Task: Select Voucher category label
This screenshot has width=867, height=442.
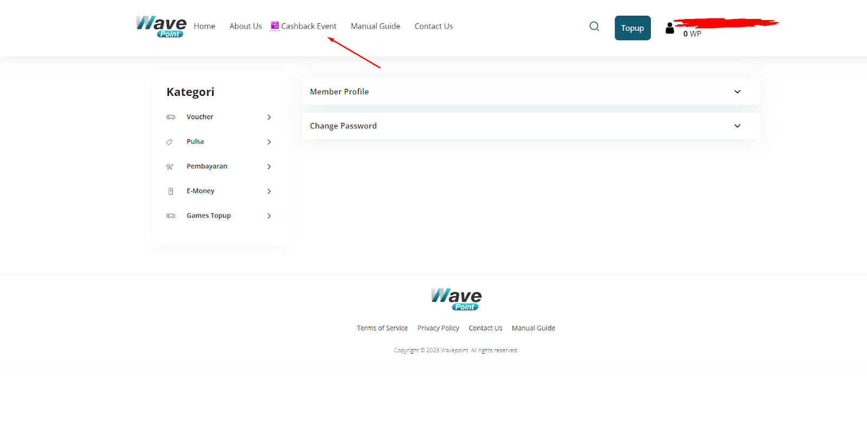Action: (200, 117)
